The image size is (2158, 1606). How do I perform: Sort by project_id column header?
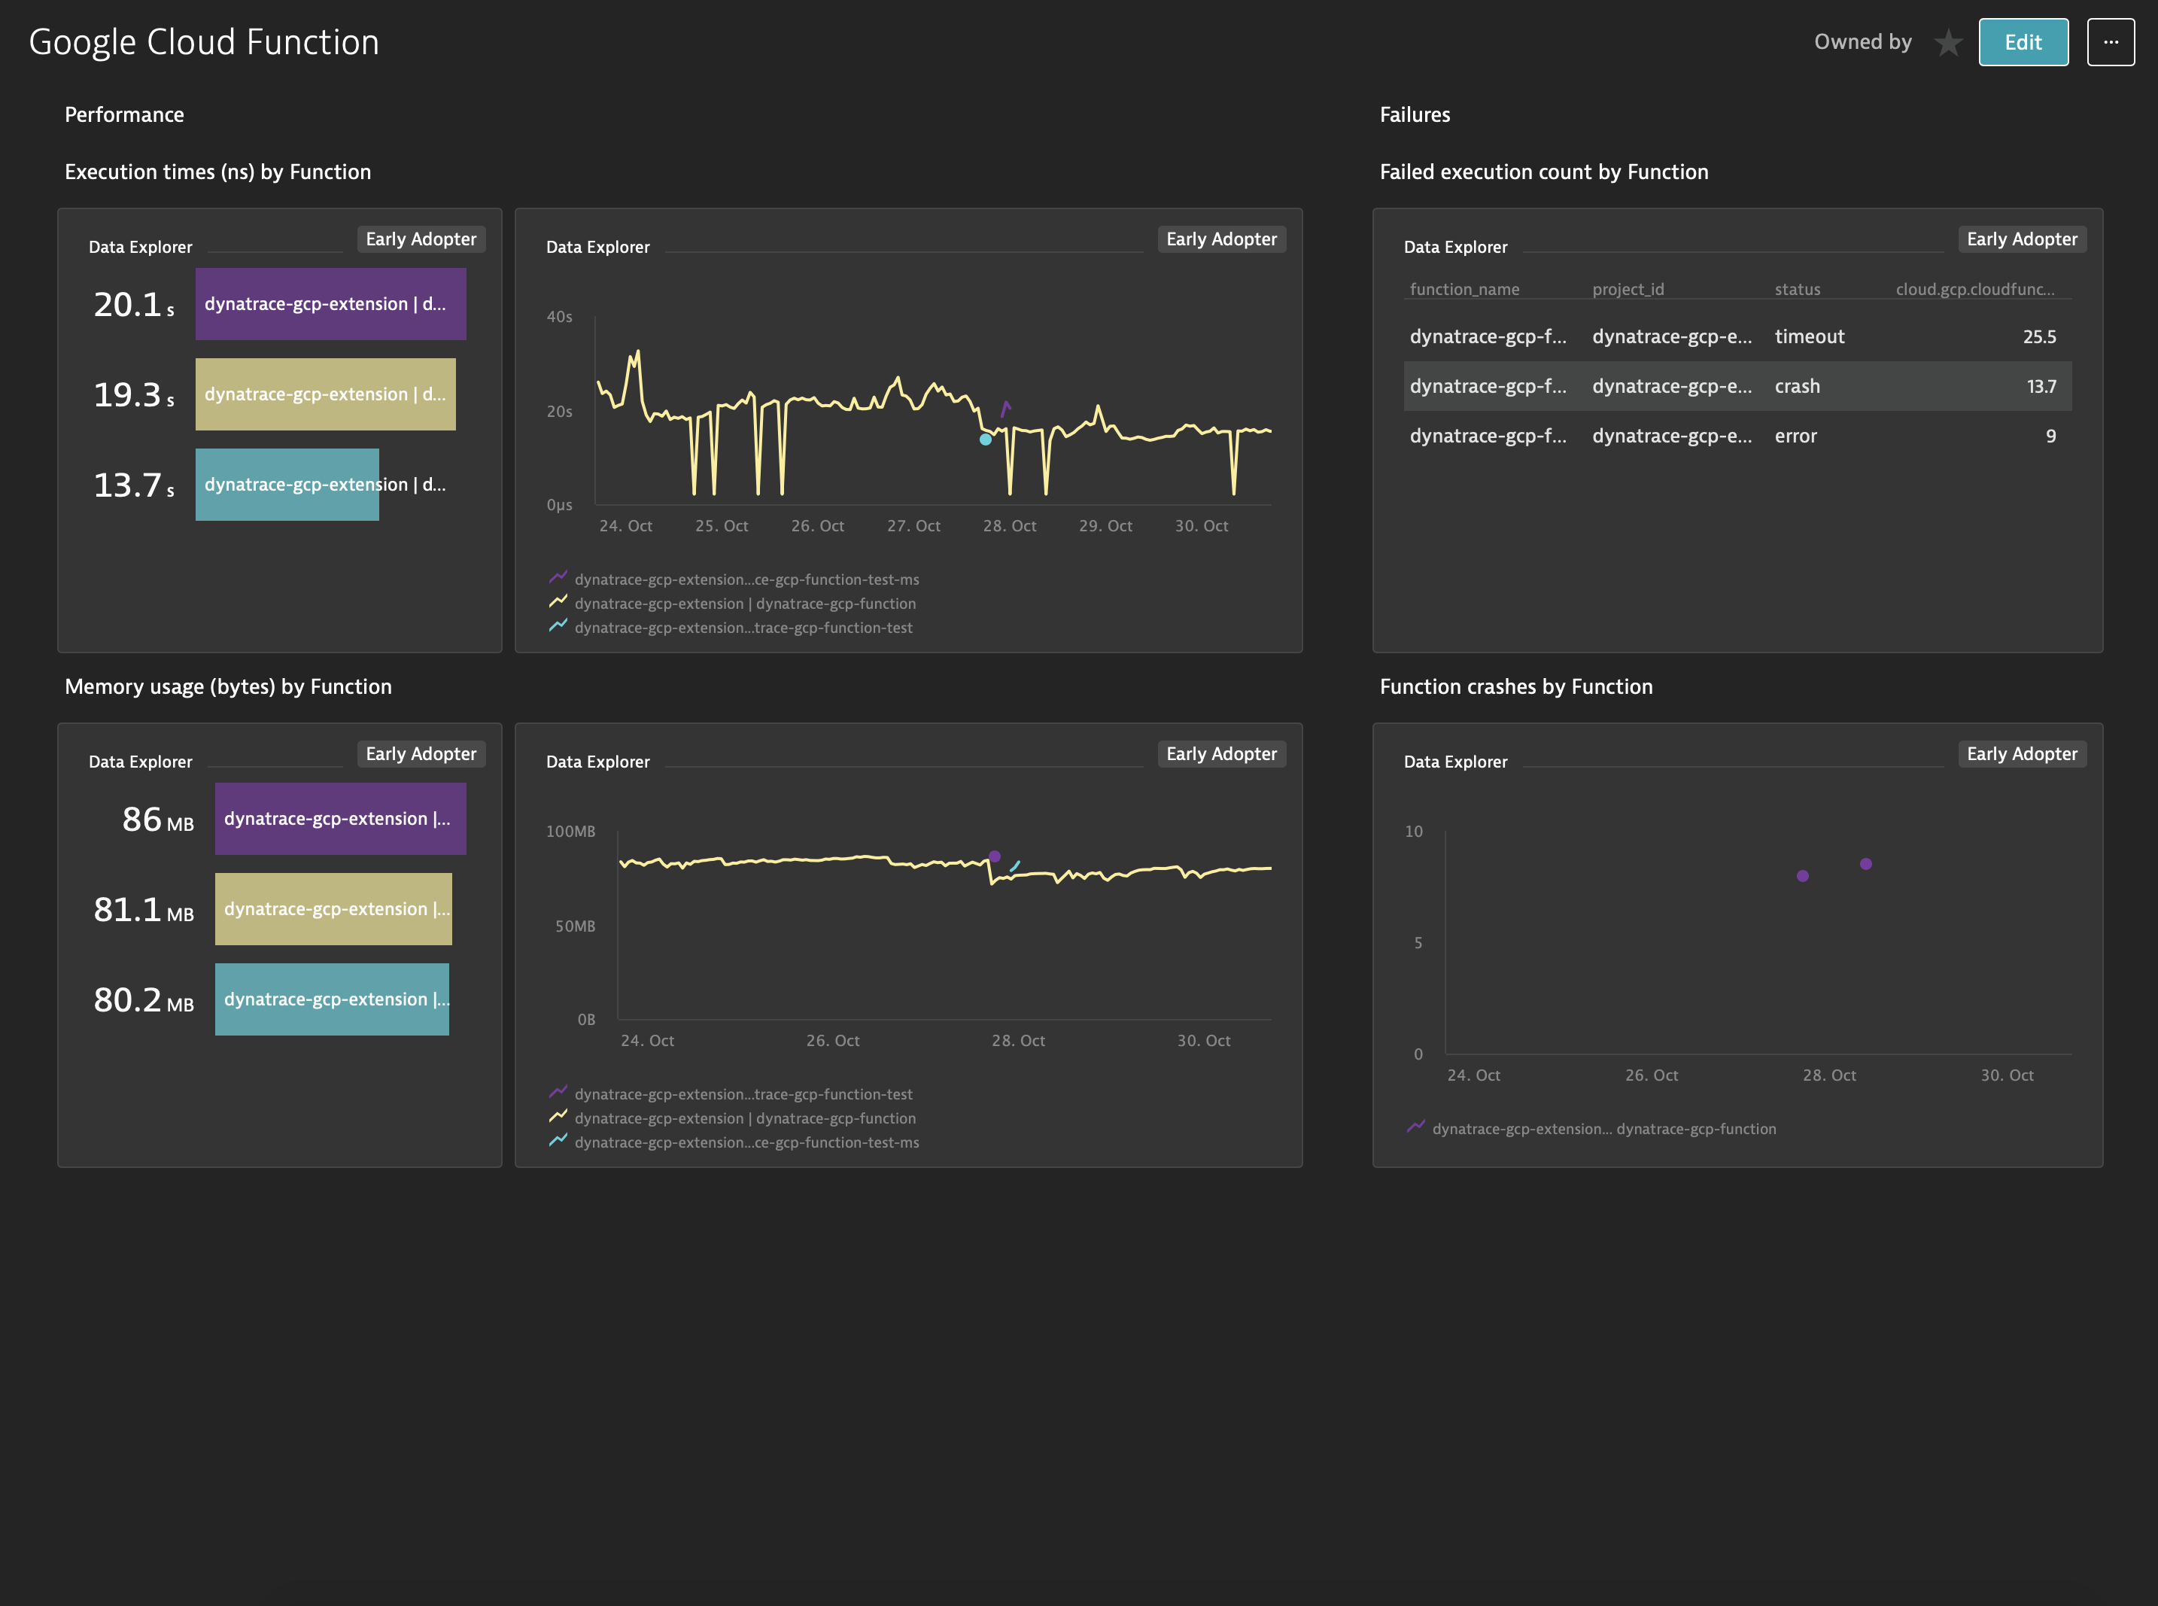(1628, 289)
